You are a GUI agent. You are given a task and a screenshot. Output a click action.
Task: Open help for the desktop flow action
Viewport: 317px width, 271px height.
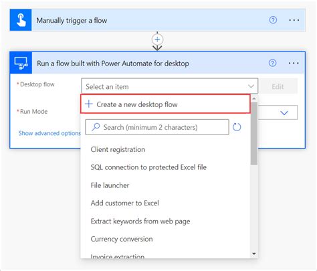[272, 63]
